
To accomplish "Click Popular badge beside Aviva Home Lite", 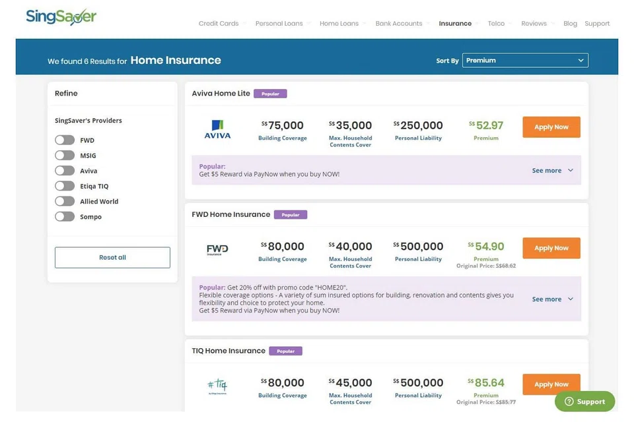I will coord(270,94).
